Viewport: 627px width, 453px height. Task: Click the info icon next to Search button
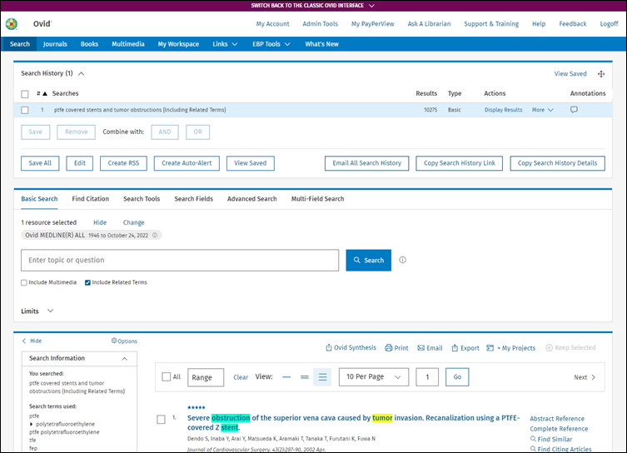403,260
